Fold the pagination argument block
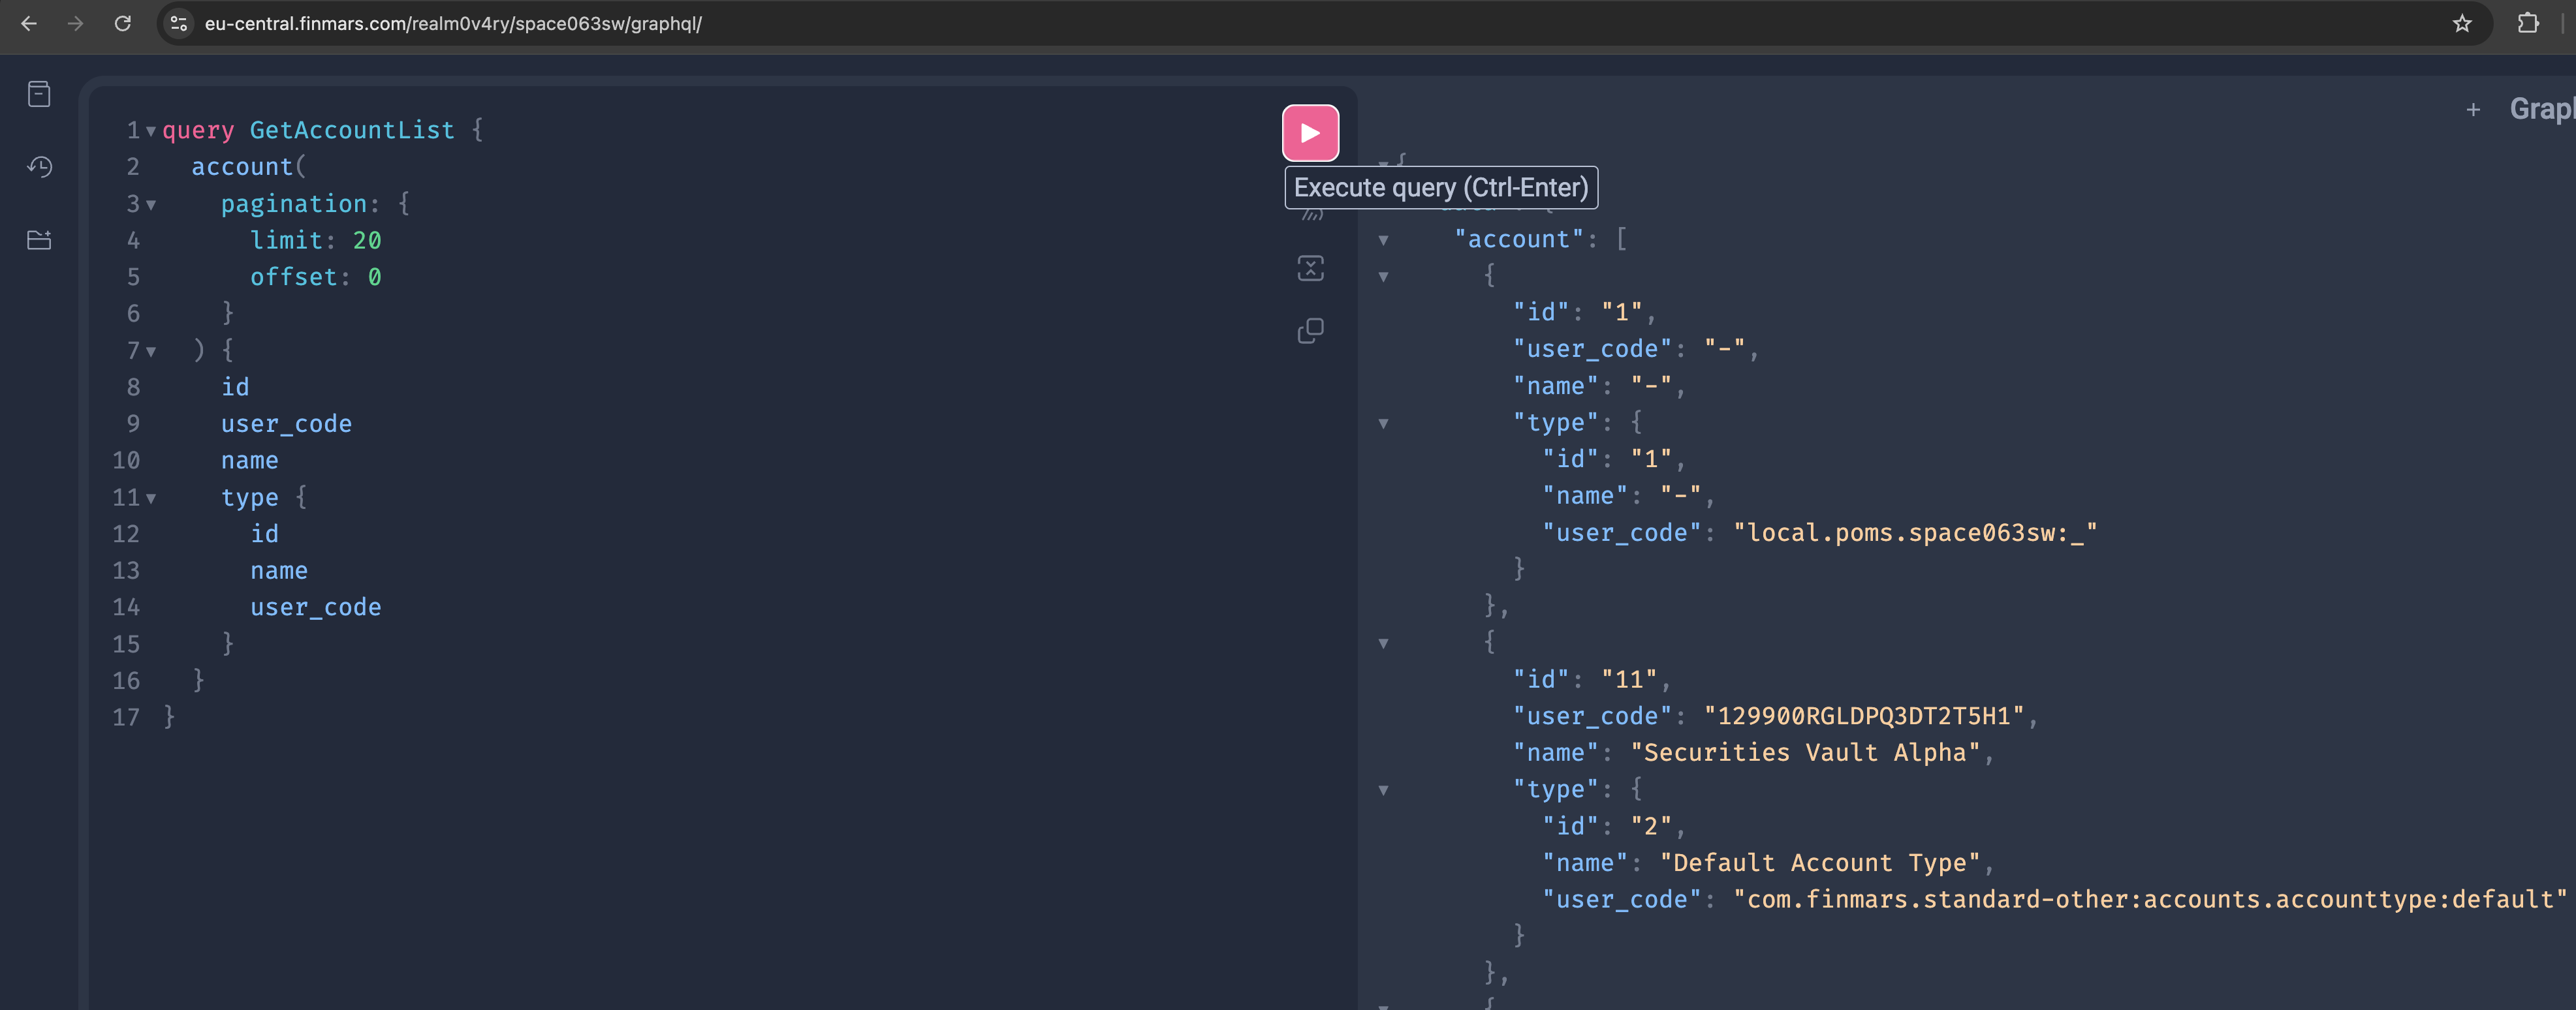The height and width of the screenshot is (1010, 2576). click(x=151, y=205)
